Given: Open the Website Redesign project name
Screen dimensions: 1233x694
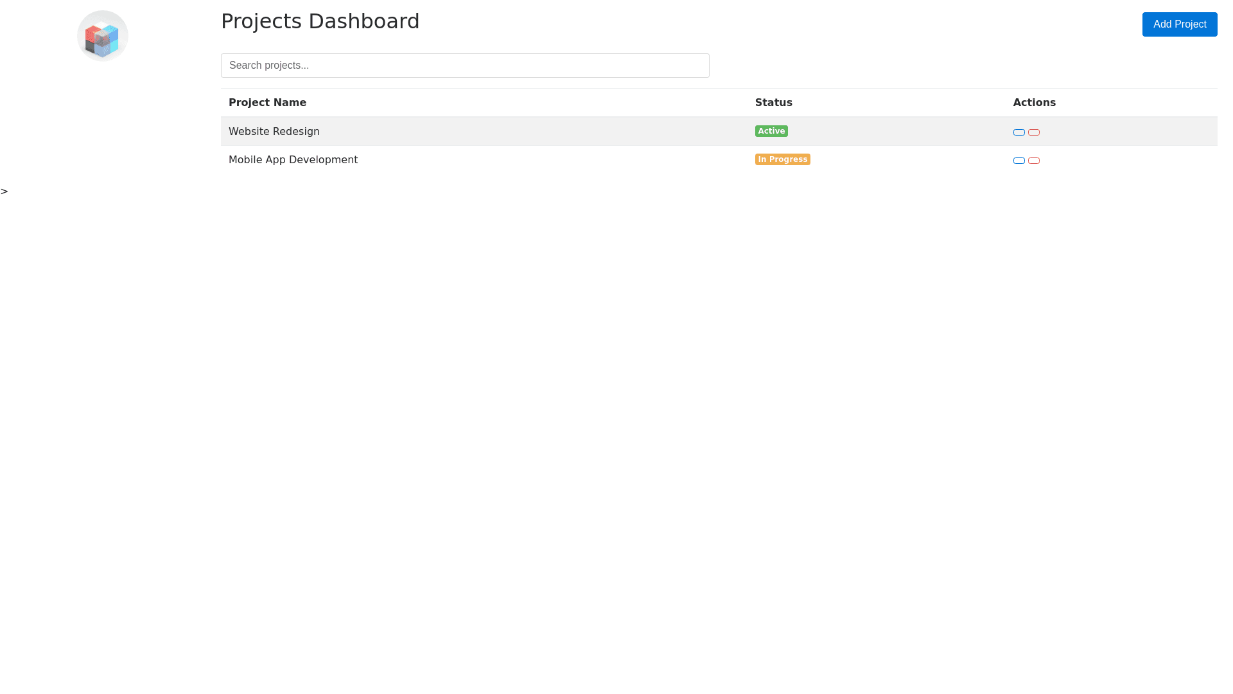Looking at the screenshot, I should tap(274, 132).
